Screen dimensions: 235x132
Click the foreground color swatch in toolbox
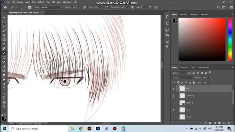(x=3, y=118)
